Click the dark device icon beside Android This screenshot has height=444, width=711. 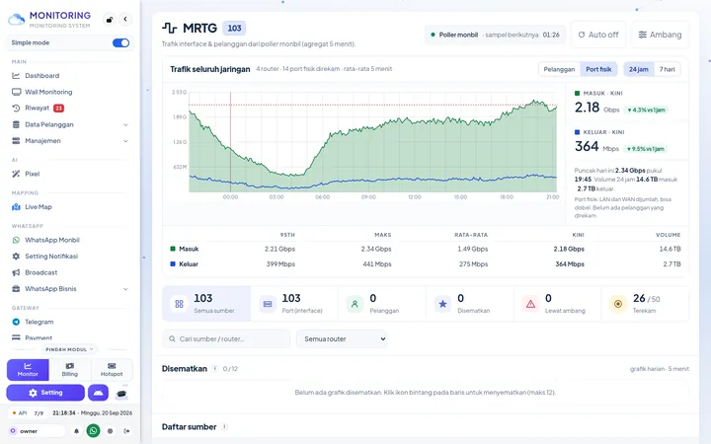(121, 394)
